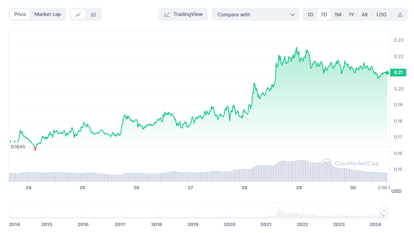This screenshot has height=233, width=414.
Task: Click the 0.1645 low price label
Action: click(x=18, y=147)
